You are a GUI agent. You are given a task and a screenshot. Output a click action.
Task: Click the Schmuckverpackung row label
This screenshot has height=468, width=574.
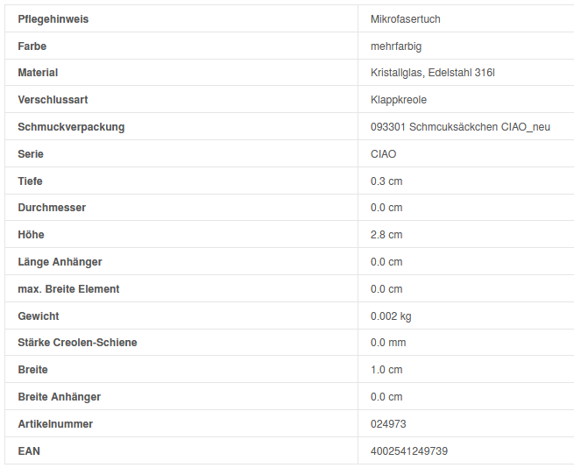point(71,127)
